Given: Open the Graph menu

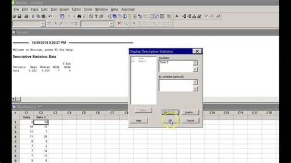Looking at the screenshot, I should click(x=64, y=9).
